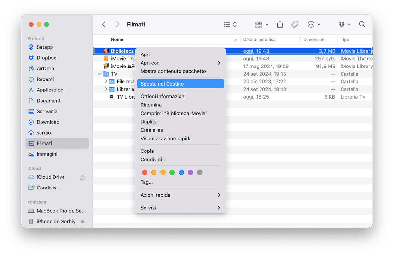Go back with the left chevron
This screenshot has height=256, width=394.
104,24
